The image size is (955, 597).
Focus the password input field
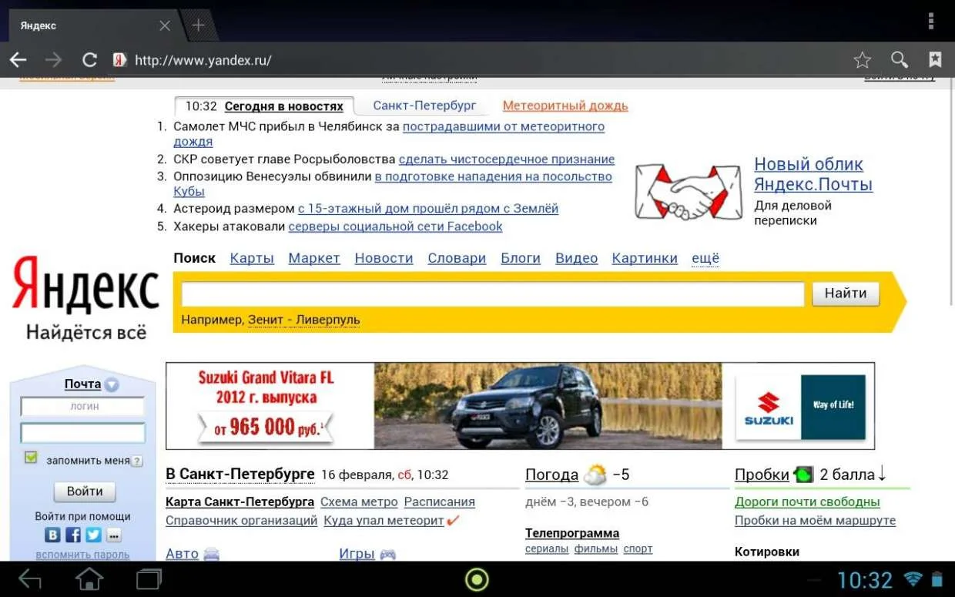pos(83,433)
